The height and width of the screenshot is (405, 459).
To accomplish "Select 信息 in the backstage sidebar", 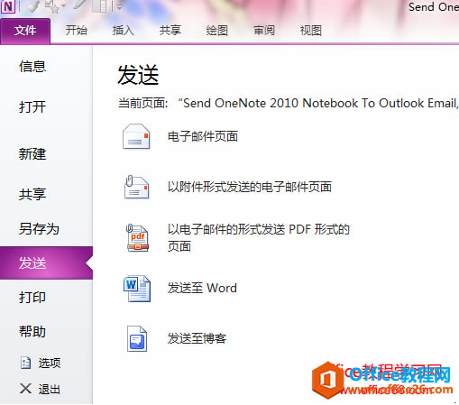I will coord(32,67).
